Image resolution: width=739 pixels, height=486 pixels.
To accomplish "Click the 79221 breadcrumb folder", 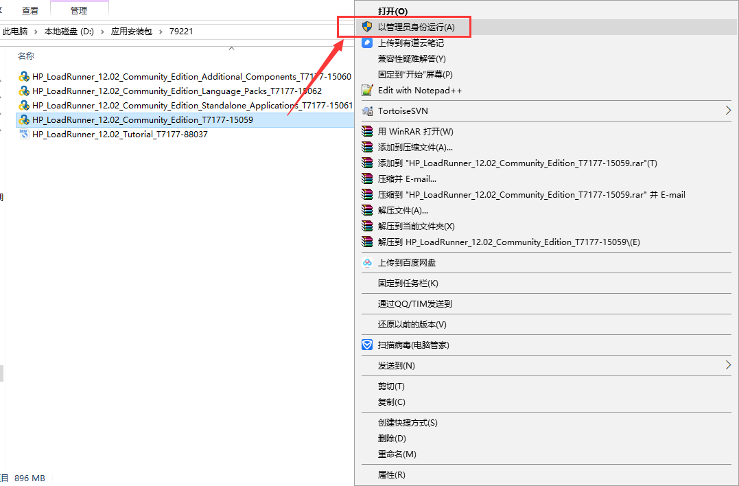I will (181, 31).
